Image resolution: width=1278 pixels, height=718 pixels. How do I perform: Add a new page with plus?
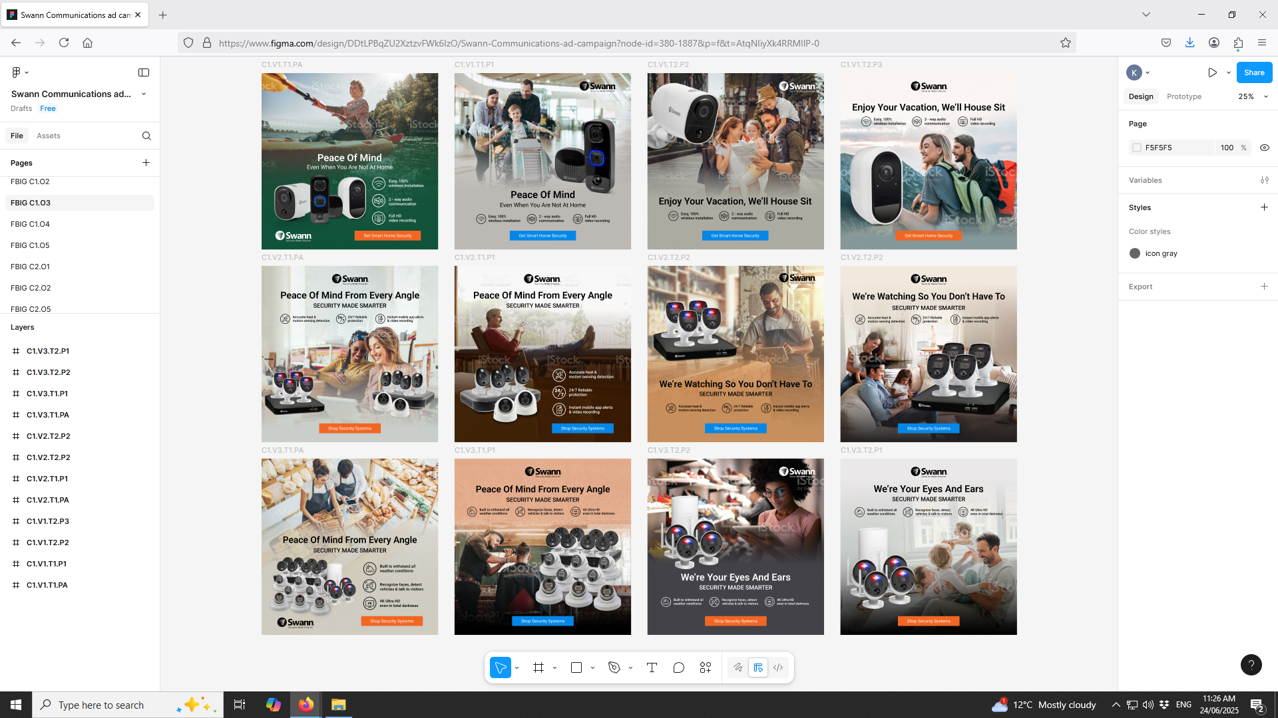point(146,162)
